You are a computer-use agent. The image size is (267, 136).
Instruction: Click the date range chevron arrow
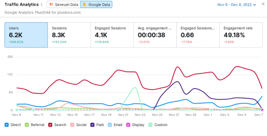pos(254,5)
